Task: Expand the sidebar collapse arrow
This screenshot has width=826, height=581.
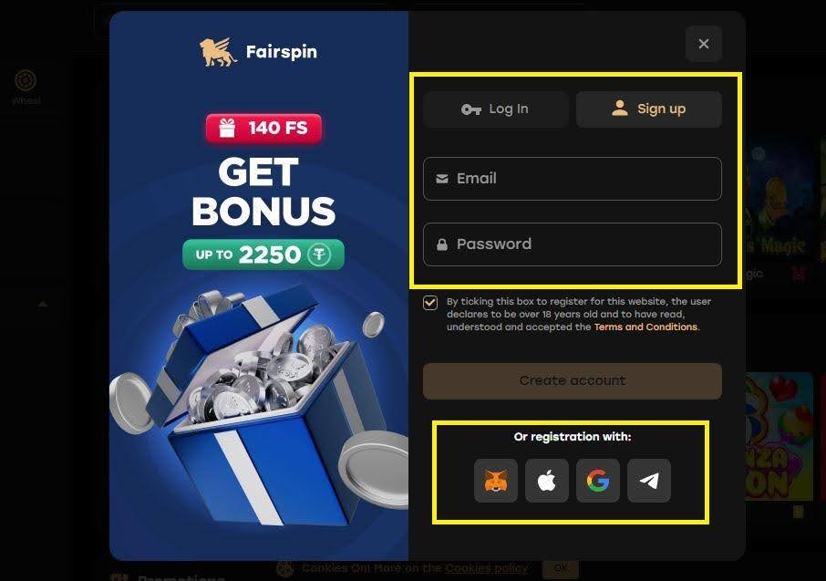Action: 43,305
